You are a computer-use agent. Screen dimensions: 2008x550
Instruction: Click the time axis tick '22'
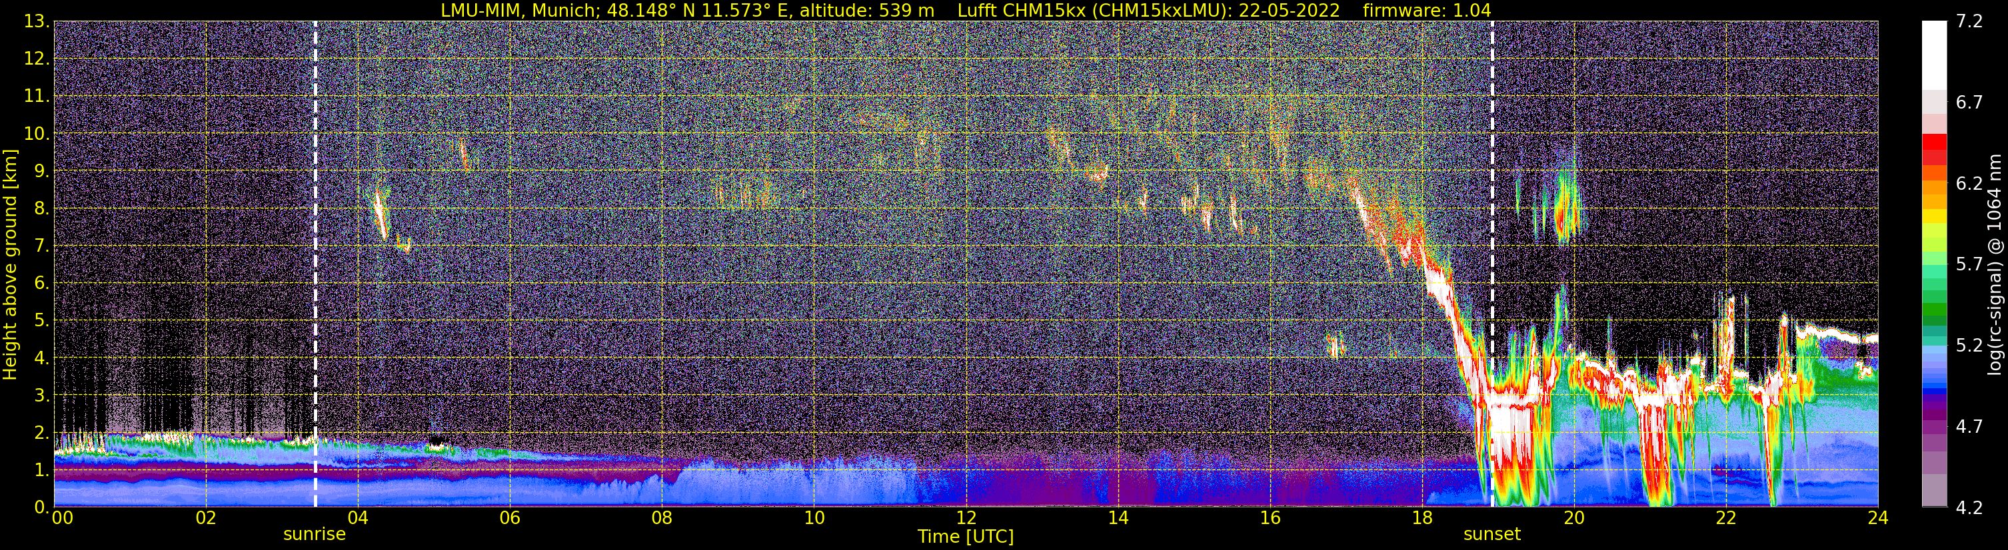(1726, 518)
